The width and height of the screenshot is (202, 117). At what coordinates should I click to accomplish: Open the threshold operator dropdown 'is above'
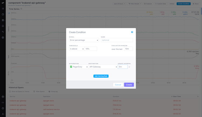tap(77, 49)
